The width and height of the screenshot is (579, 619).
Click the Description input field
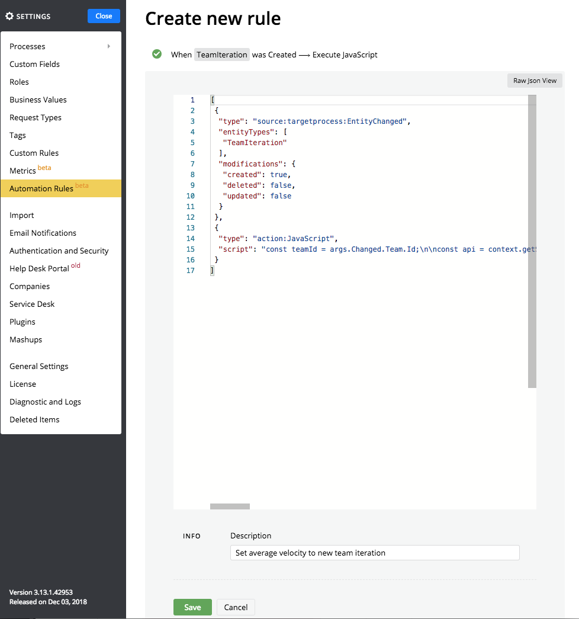pyautogui.click(x=374, y=553)
